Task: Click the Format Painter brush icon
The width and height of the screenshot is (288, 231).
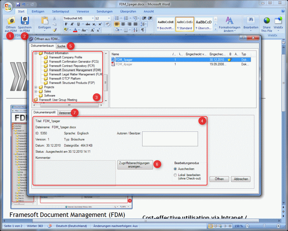Action: [54, 30]
